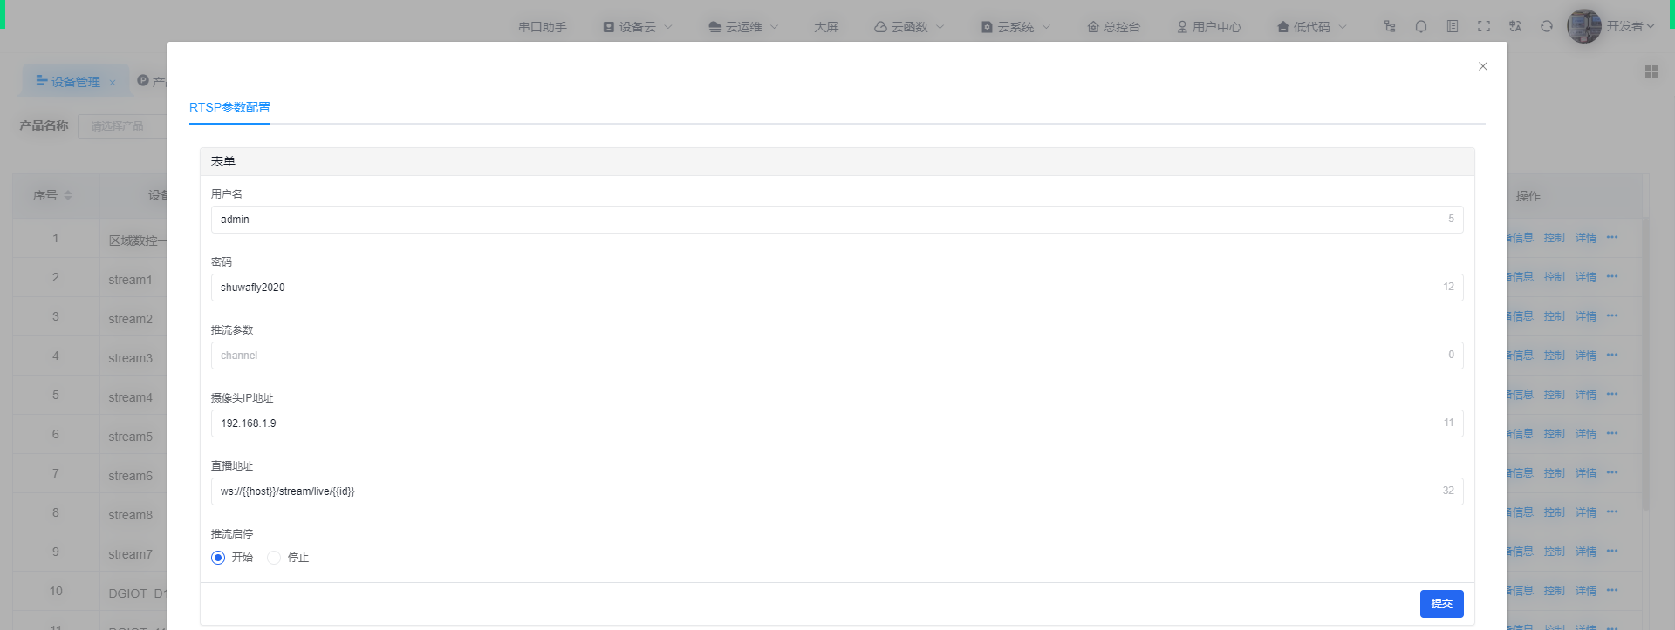
Task: Focus the 密码 field with shuwafly2020
Action: pyautogui.click(x=837, y=288)
